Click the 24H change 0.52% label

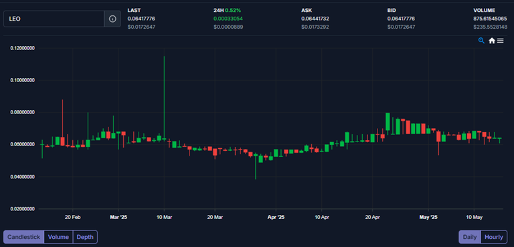point(227,11)
